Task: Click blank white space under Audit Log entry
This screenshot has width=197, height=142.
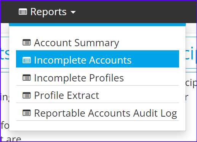Action: pos(97,126)
